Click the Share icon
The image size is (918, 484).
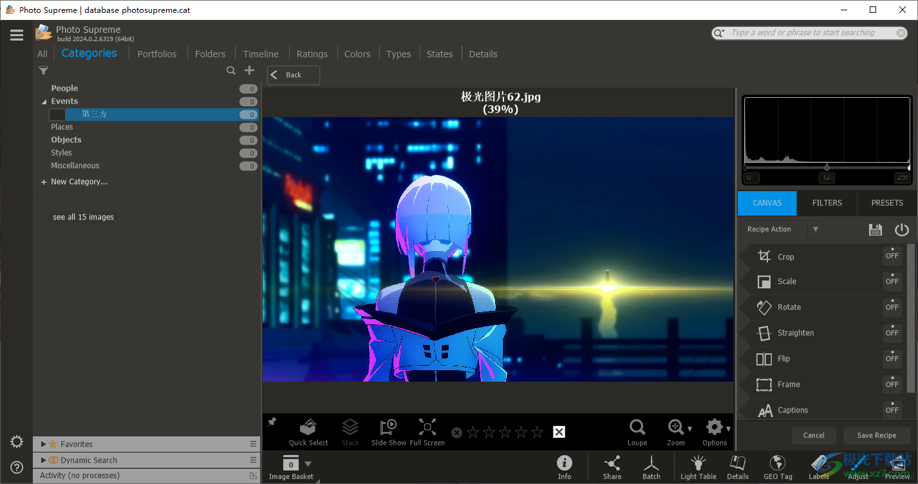click(x=612, y=467)
